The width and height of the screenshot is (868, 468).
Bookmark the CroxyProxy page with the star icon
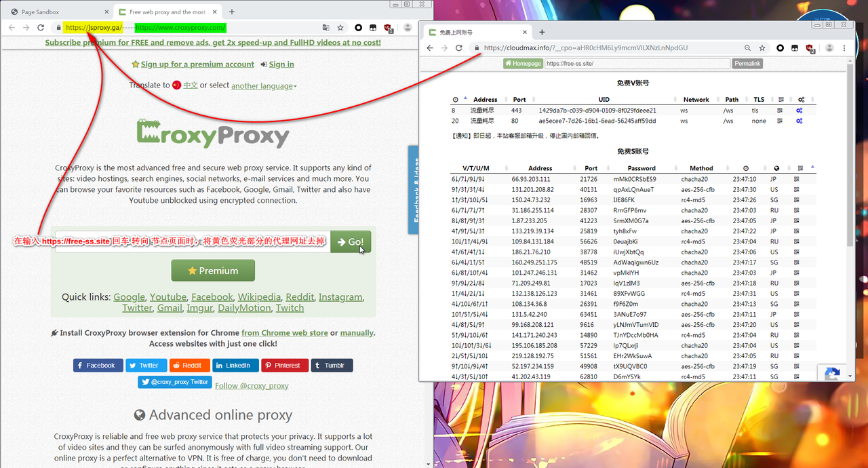(x=340, y=28)
